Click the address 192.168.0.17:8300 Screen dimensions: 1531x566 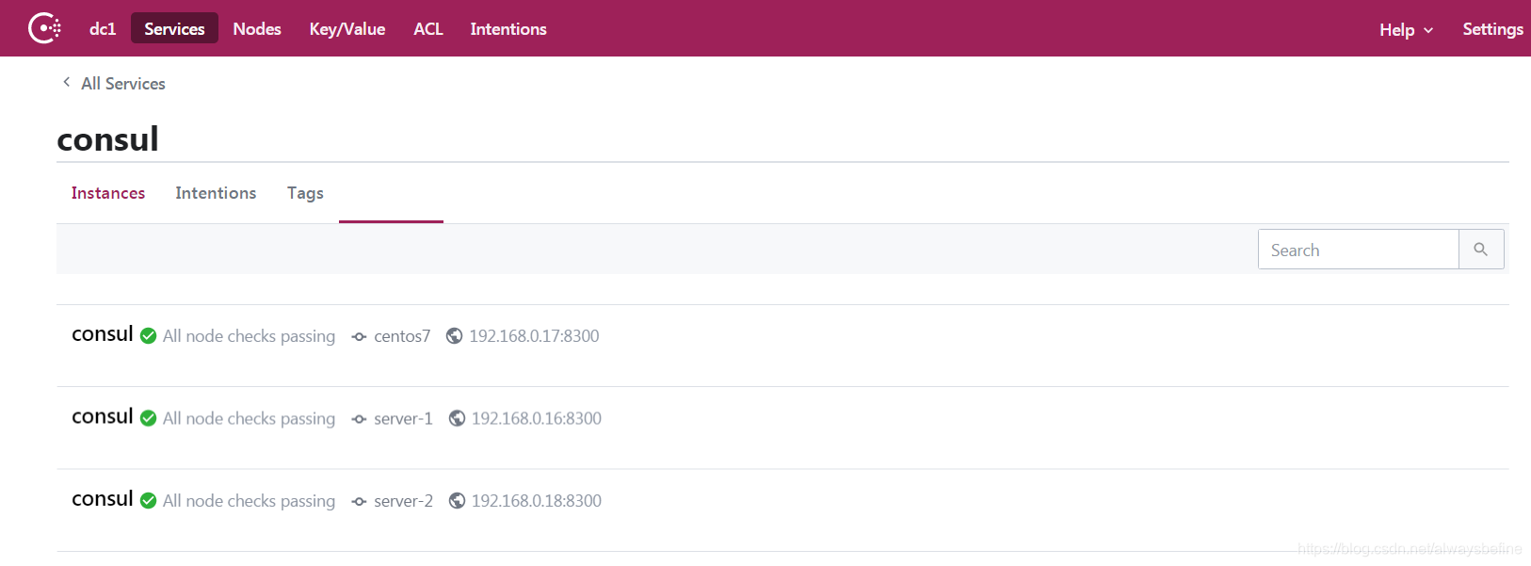coord(534,336)
